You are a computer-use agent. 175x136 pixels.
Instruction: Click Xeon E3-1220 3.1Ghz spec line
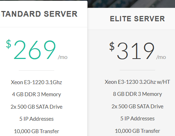click(x=36, y=82)
